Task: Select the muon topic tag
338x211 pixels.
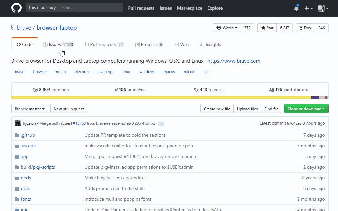Action: tap(61, 72)
